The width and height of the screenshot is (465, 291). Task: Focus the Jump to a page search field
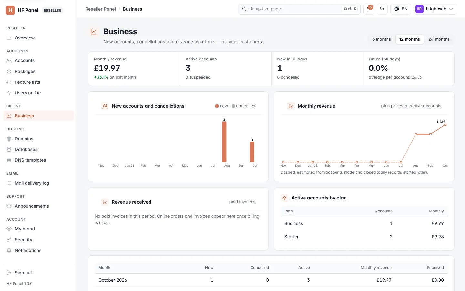coord(299,9)
